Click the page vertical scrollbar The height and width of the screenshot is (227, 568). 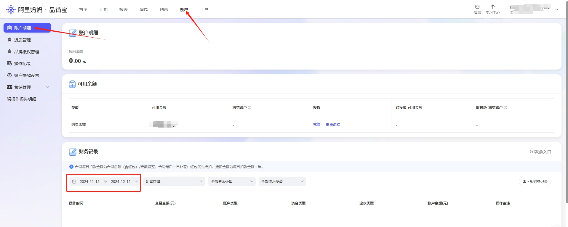(567, 102)
